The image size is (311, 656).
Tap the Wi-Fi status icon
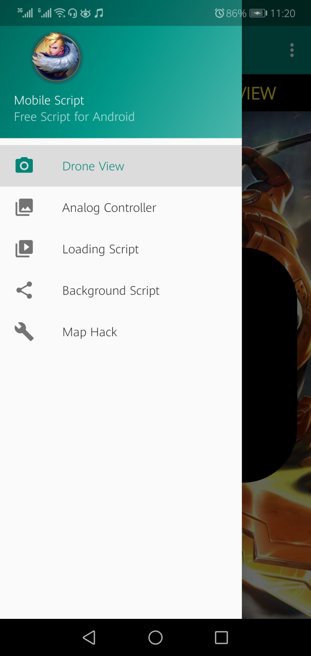60,13
